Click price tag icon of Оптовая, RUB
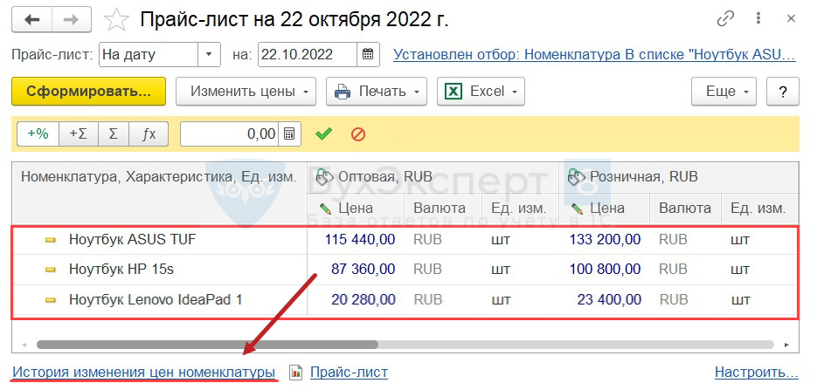 [x=325, y=175]
